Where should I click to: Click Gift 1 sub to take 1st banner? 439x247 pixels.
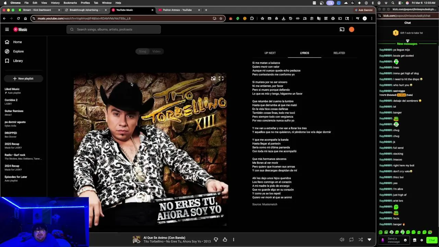[x=407, y=33]
